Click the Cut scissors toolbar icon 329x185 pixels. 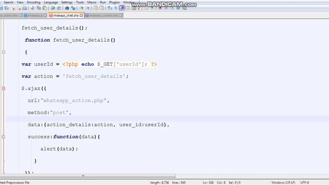[x=32, y=8]
